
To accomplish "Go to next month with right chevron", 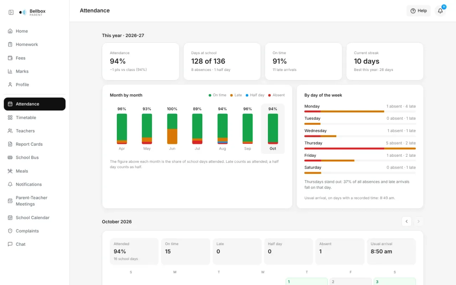I will click(x=419, y=221).
